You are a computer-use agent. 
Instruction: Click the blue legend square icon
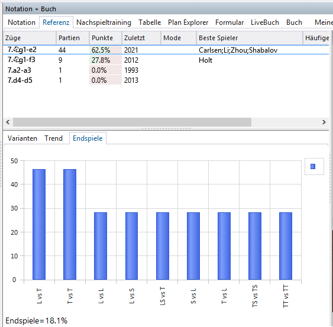(x=313, y=167)
